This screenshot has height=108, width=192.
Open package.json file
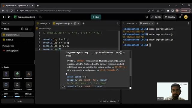tap(17, 51)
